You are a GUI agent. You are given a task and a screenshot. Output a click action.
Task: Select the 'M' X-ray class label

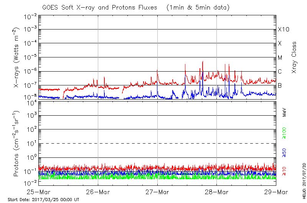[280, 57]
